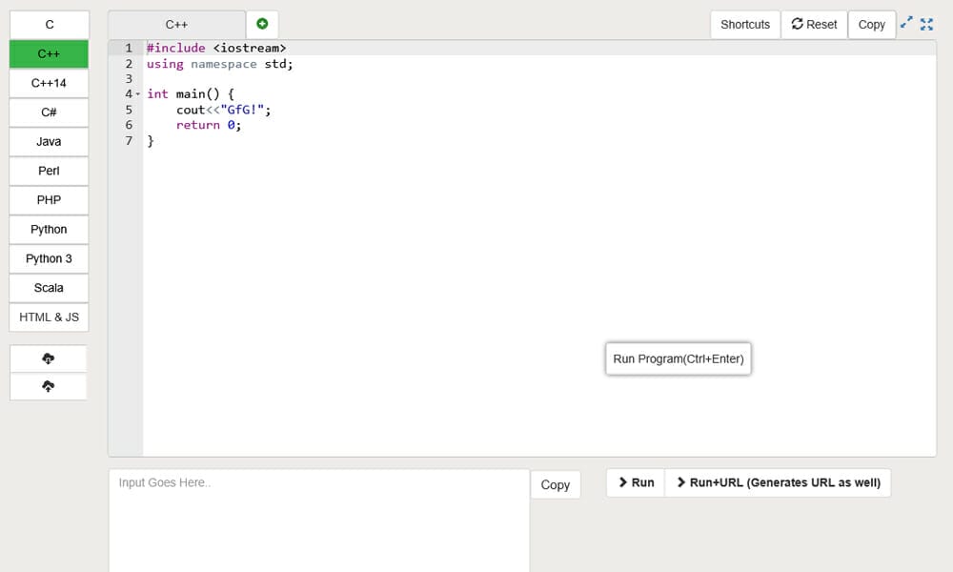Select the Python 3 language
The width and height of the screenshot is (953, 572).
(48, 258)
